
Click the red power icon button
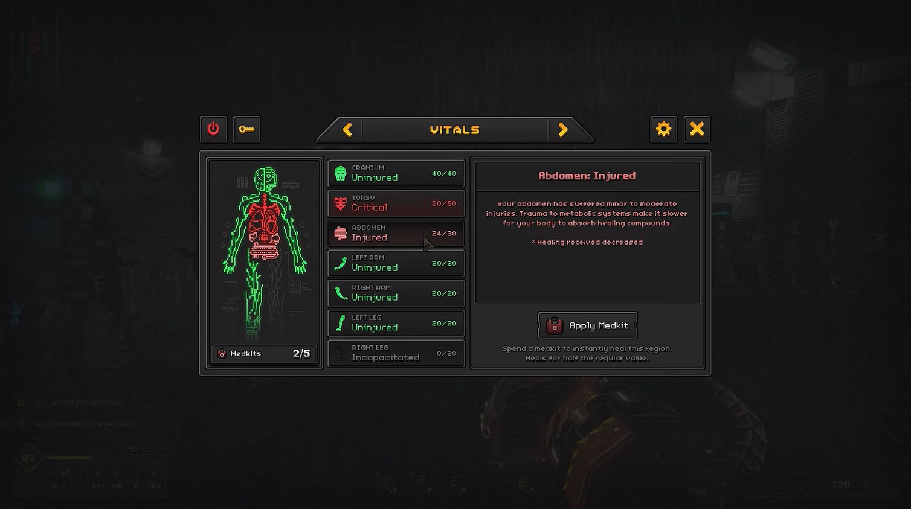213,129
